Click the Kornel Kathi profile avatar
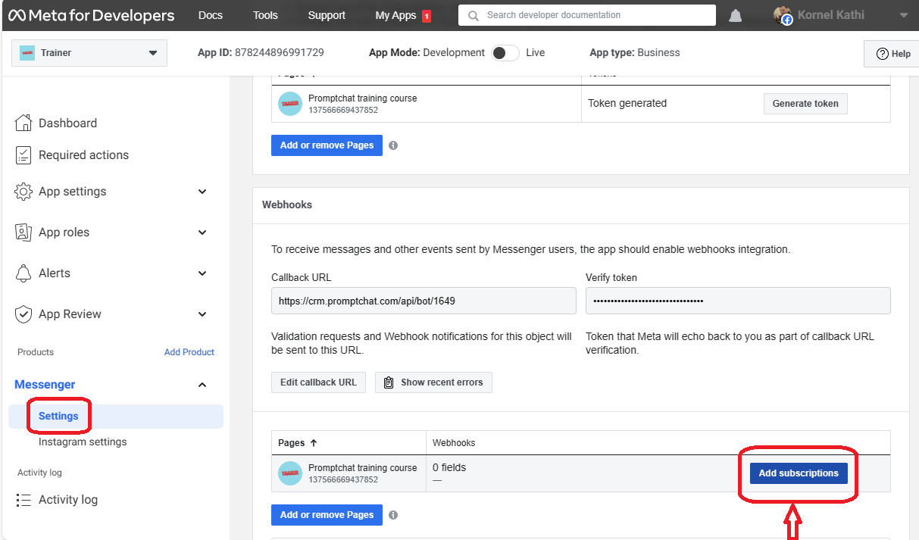 [783, 15]
